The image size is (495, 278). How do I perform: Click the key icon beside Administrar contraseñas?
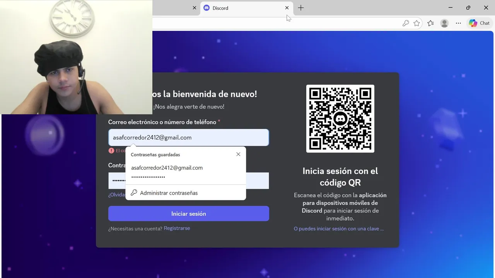(x=134, y=193)
